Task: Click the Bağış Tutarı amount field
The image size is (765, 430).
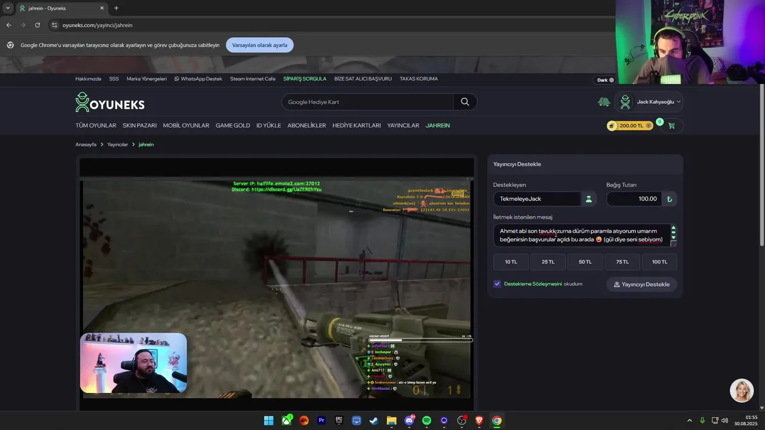Action: [634, 199]
